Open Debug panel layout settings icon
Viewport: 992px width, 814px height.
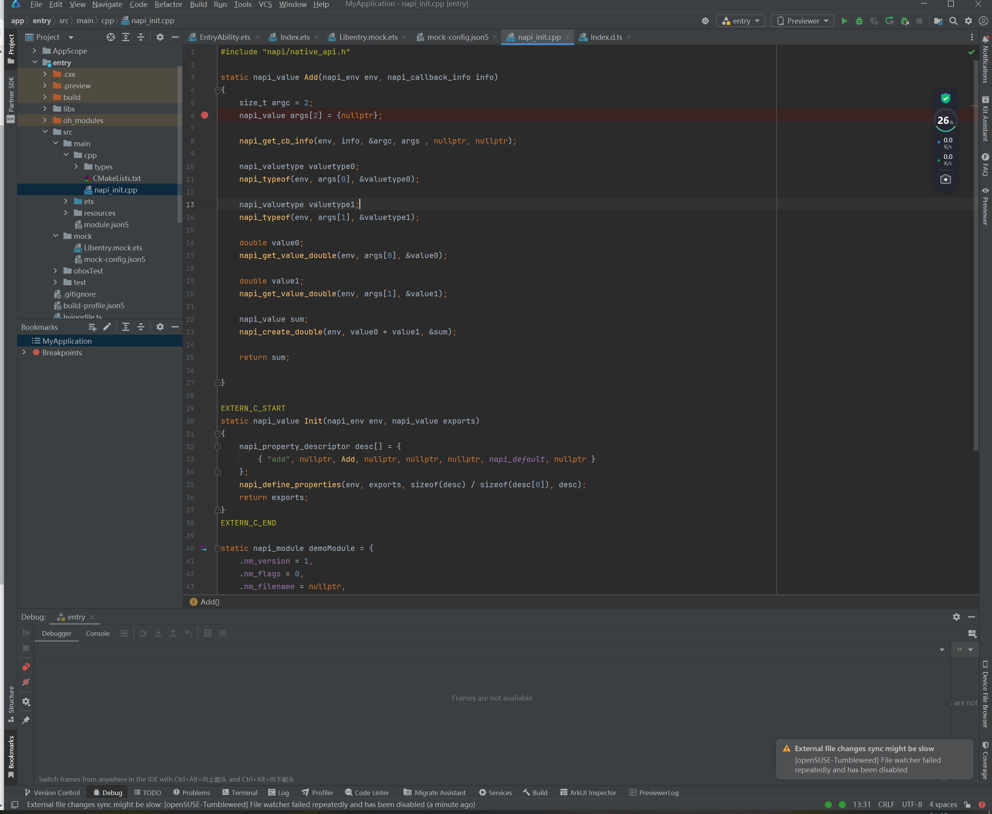click(x=972, y=633)
